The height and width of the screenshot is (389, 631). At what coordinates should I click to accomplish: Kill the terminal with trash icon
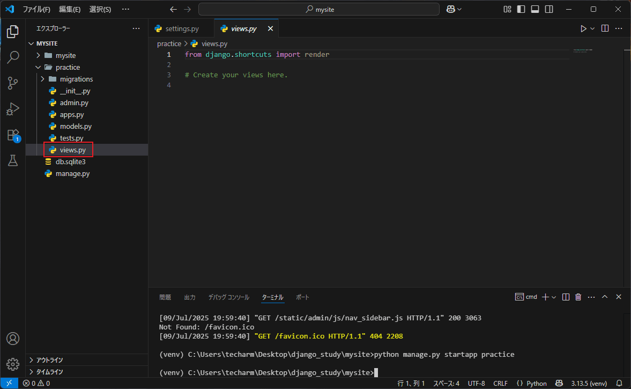pyautogui.click(x=578, y=297)
